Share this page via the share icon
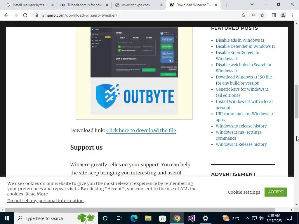Image resolution: width=299 pixels, height=224 pixels. click(x=253, y=15)
